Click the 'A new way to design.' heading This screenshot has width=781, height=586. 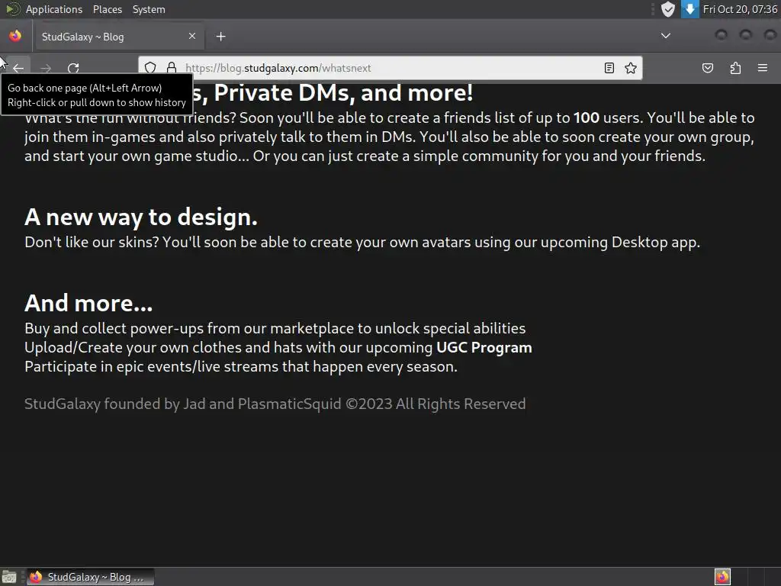coord(141,217)
